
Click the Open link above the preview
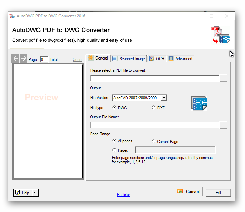[77, 60]
